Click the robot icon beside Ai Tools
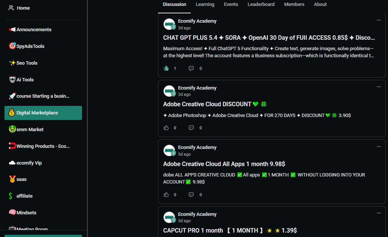 point(12,79)
